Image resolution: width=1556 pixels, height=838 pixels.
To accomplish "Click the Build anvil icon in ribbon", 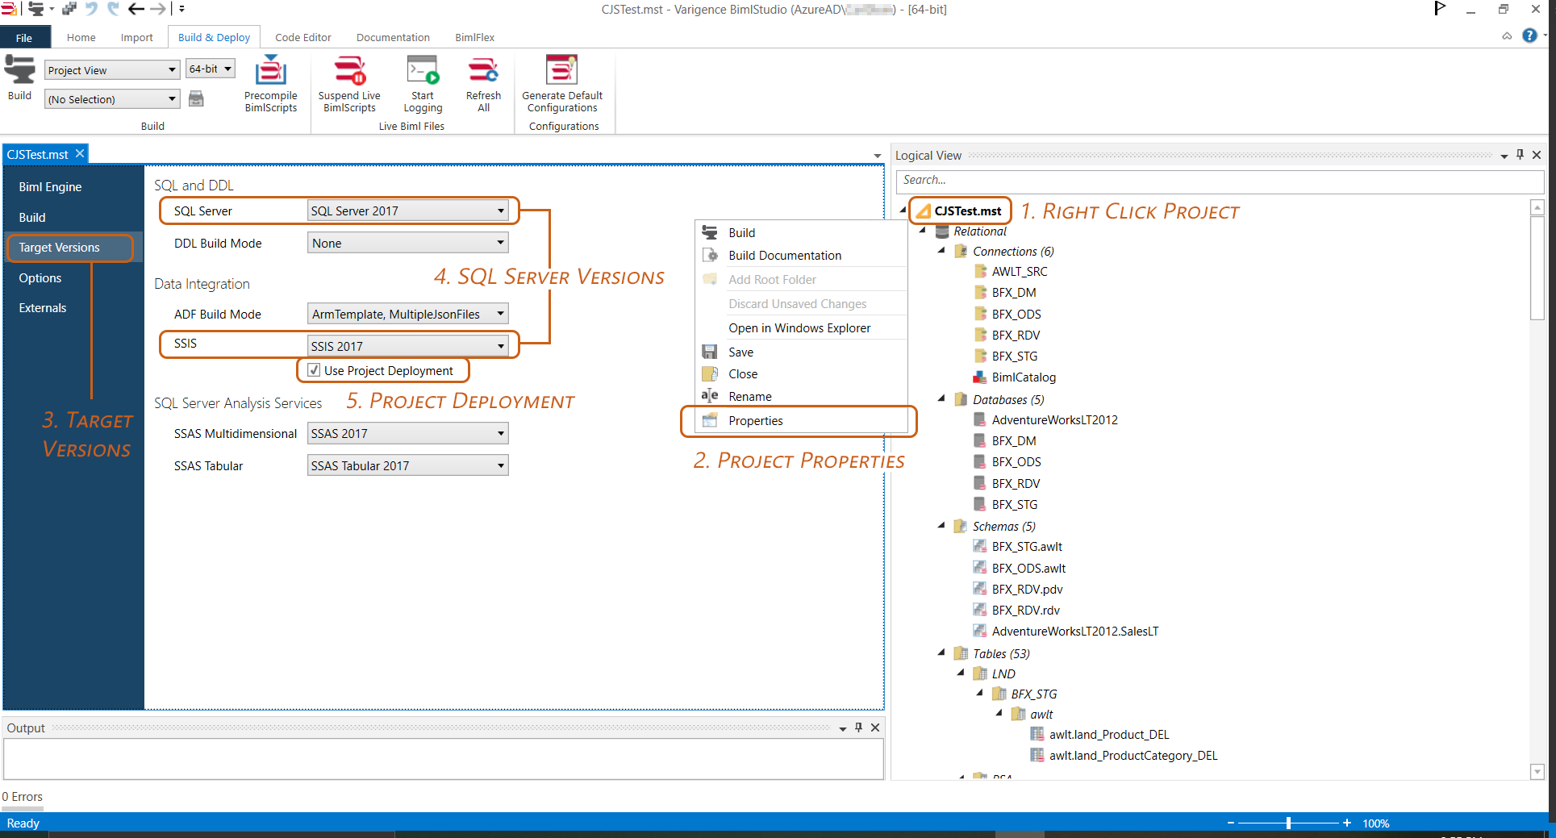I will pos(19,70).
